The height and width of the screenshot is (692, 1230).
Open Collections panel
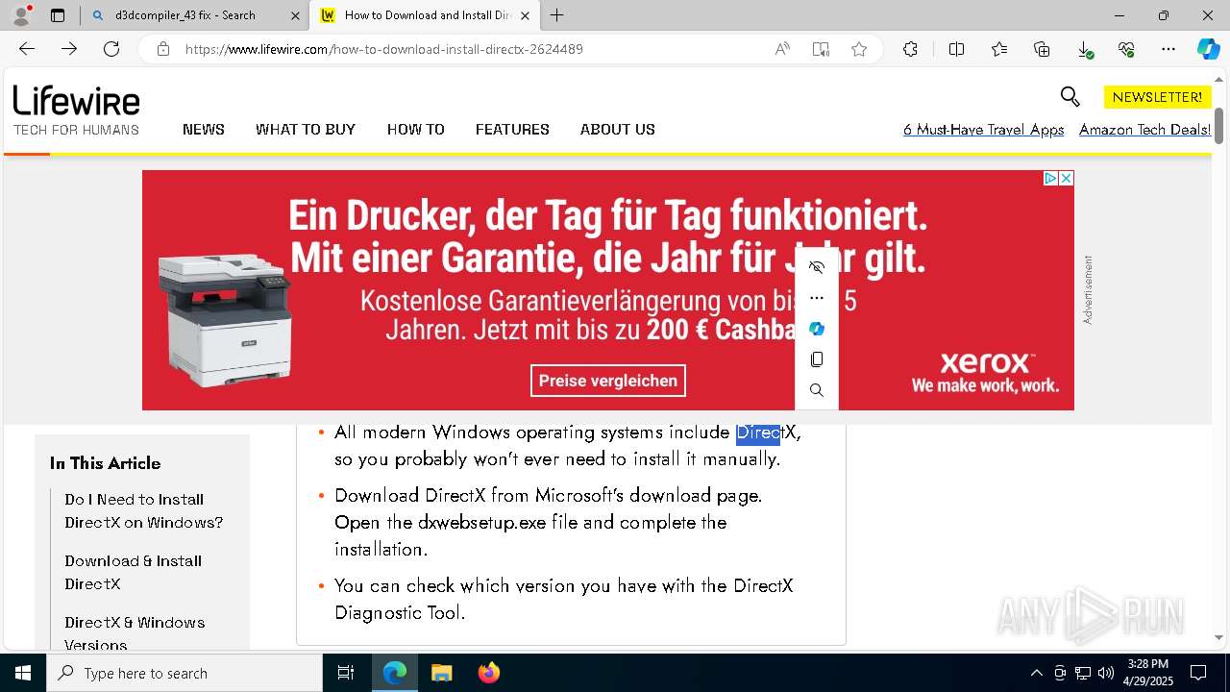pos(1042,49)
